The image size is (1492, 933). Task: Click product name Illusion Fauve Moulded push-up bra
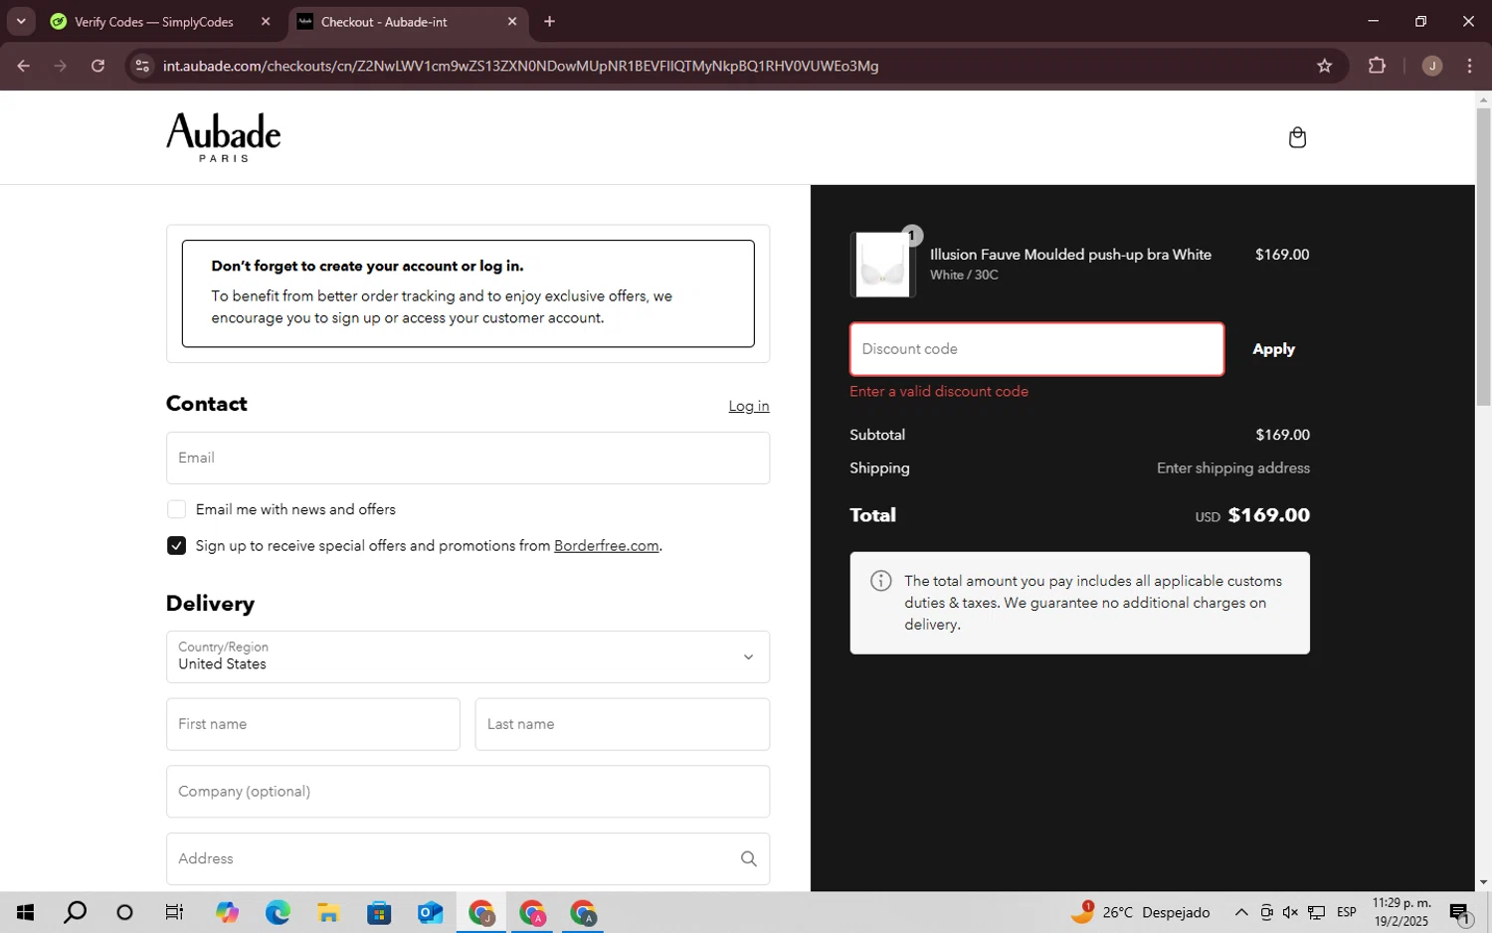click(x=1070, y=255)
